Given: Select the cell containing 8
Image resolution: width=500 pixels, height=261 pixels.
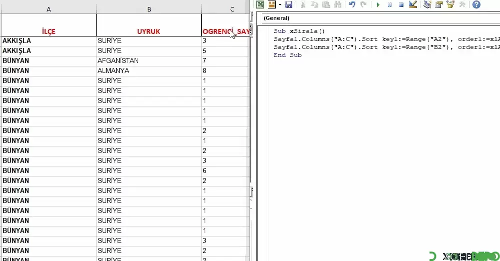Looking at the screenshot, I should pyautogui.click(x=225, y=70).
